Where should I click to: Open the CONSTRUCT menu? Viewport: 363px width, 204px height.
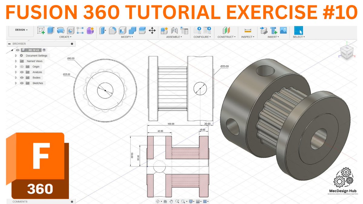(226, 37)
